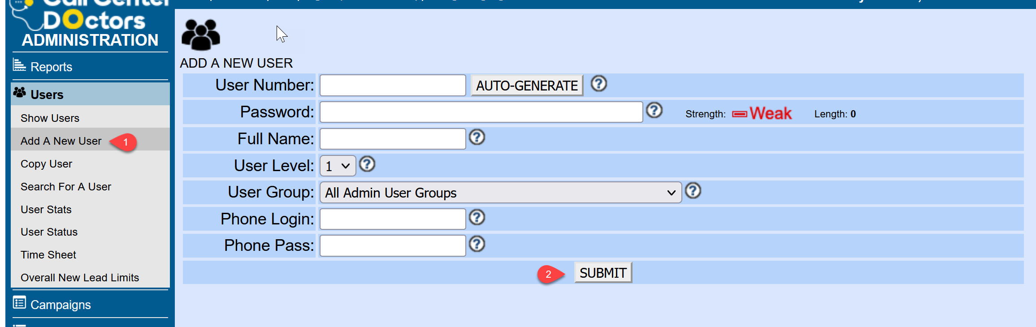Expand the User Group dropdown

pos(500,193)
